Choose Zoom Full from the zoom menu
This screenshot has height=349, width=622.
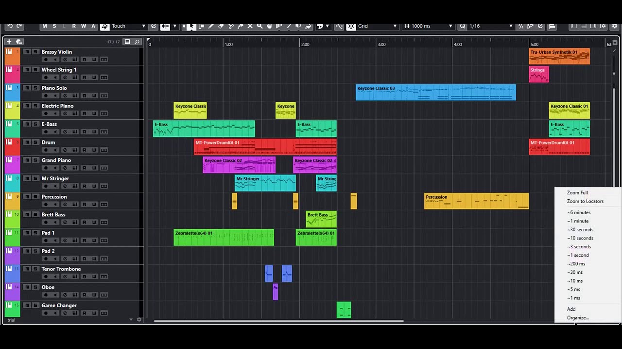[x=577, y=193]
